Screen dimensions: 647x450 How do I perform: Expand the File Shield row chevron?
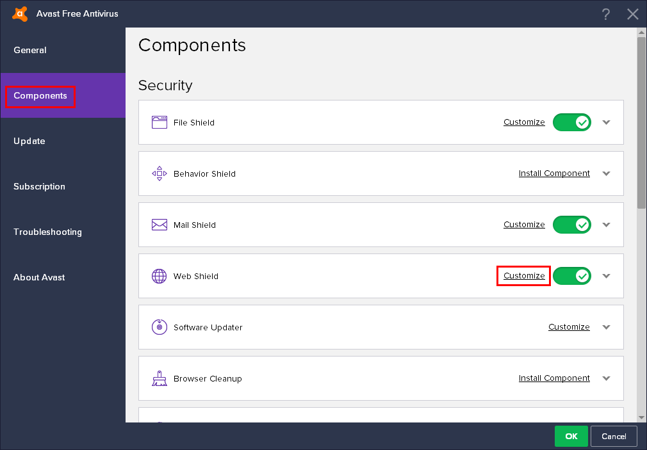606,122
